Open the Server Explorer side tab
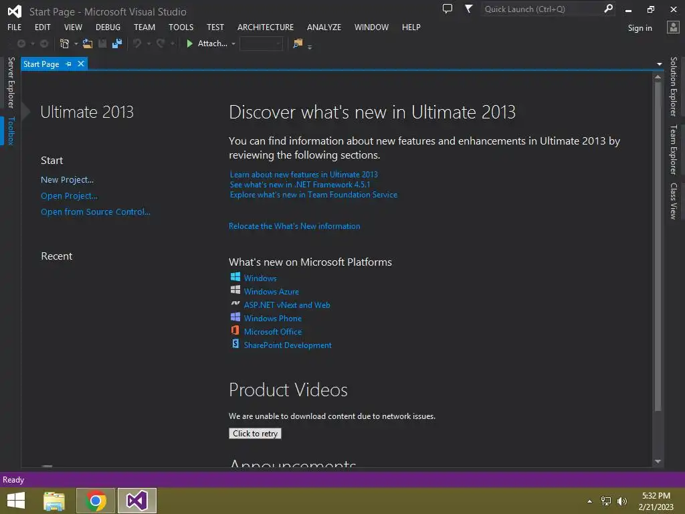Screen dimensions: 685x514 [x=11, y=82]
